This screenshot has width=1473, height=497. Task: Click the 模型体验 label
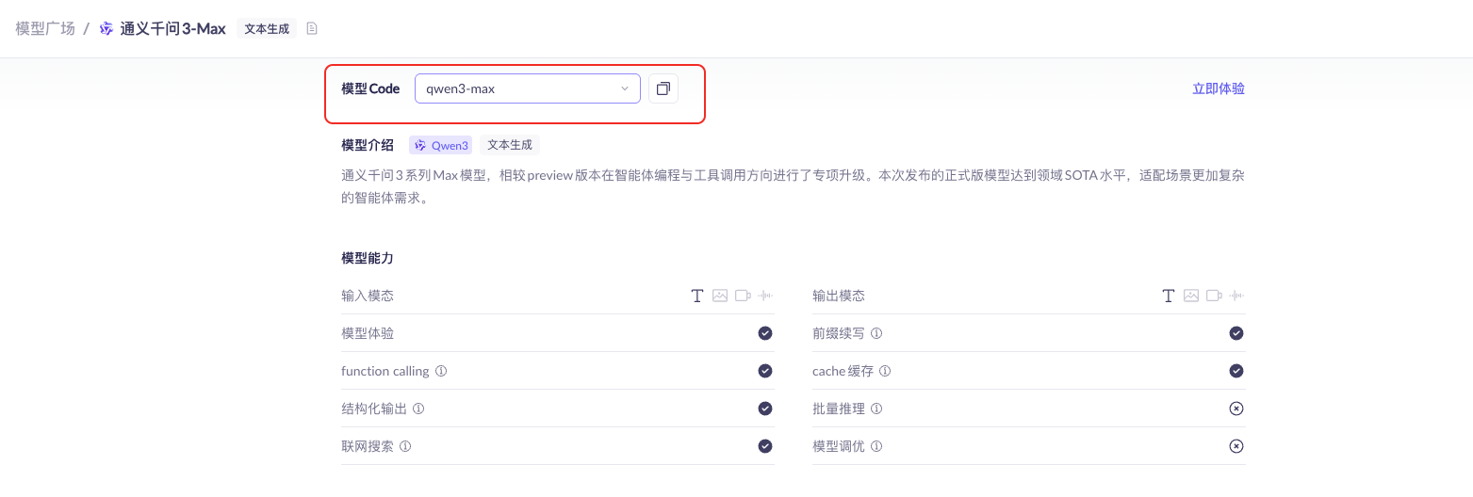(x=368, y=333)
